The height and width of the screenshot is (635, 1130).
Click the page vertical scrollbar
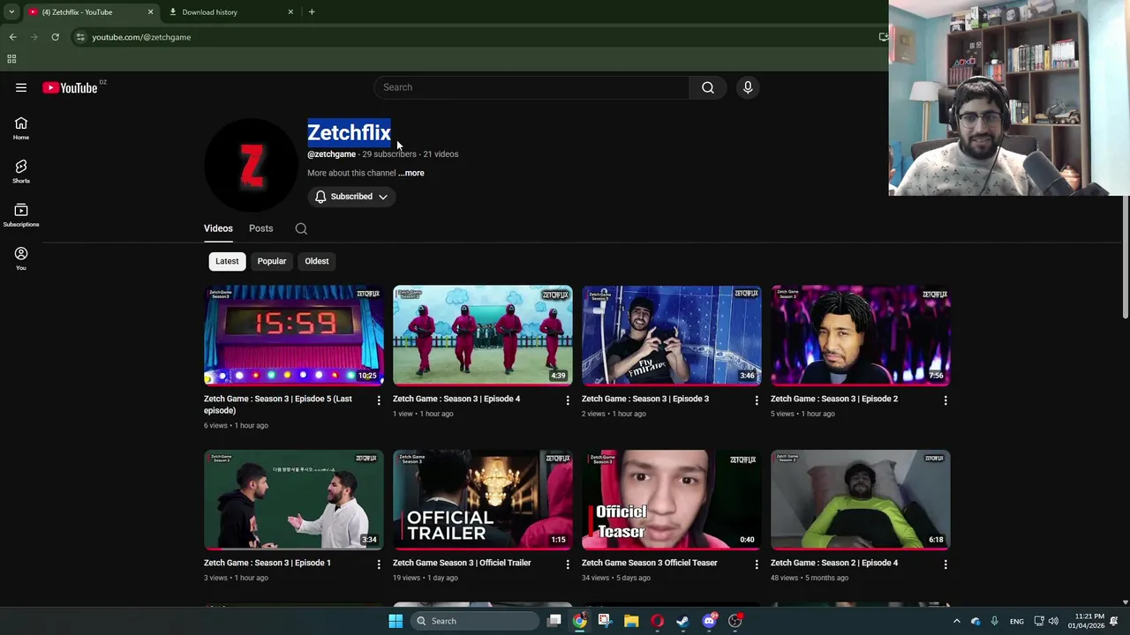click(1125, 258)
